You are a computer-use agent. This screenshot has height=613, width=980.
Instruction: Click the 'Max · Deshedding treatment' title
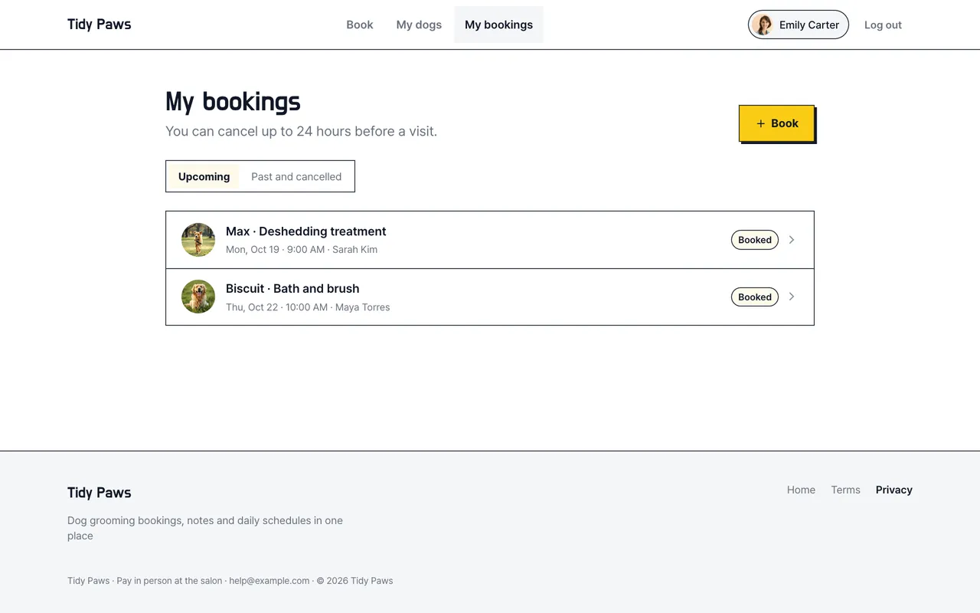[305, 231]
